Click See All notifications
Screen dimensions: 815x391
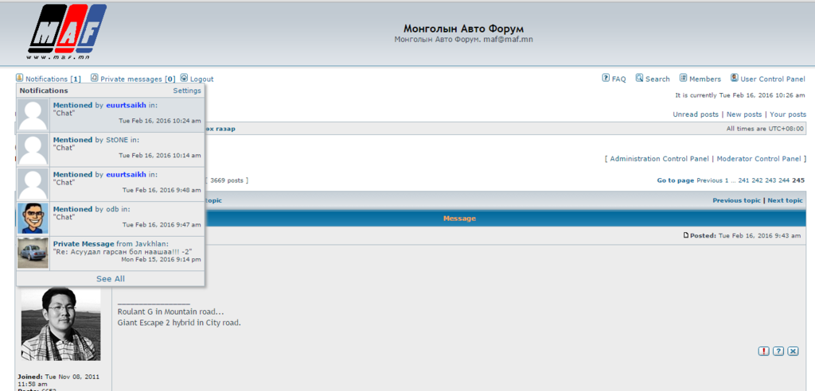tap(111, 279)
